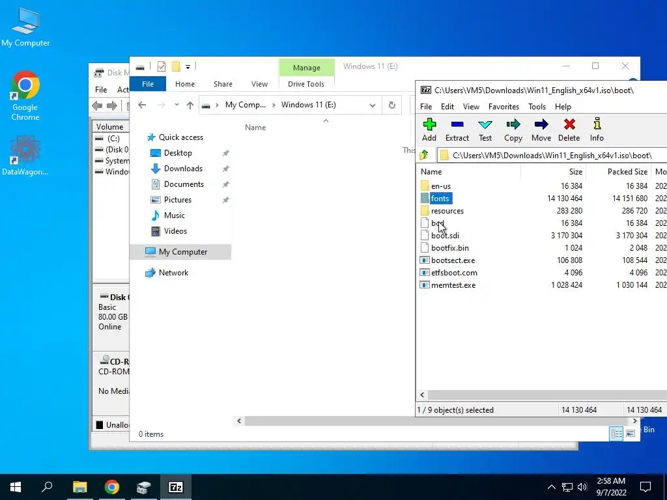Switch to Explorer View ribbon tab
Viewport: 667px width, 500px height.
[259, 84]
